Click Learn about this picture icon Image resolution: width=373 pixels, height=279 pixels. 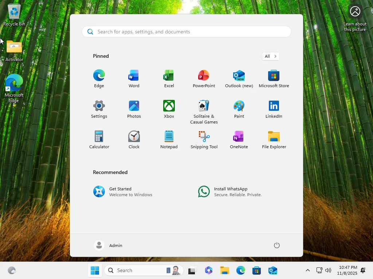(355, 19)
